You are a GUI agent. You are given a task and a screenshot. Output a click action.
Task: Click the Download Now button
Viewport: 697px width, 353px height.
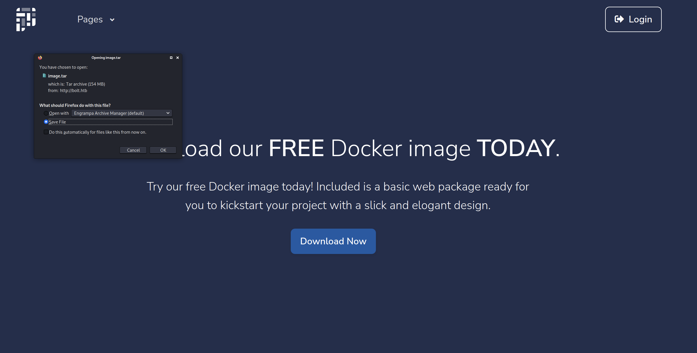333,241
